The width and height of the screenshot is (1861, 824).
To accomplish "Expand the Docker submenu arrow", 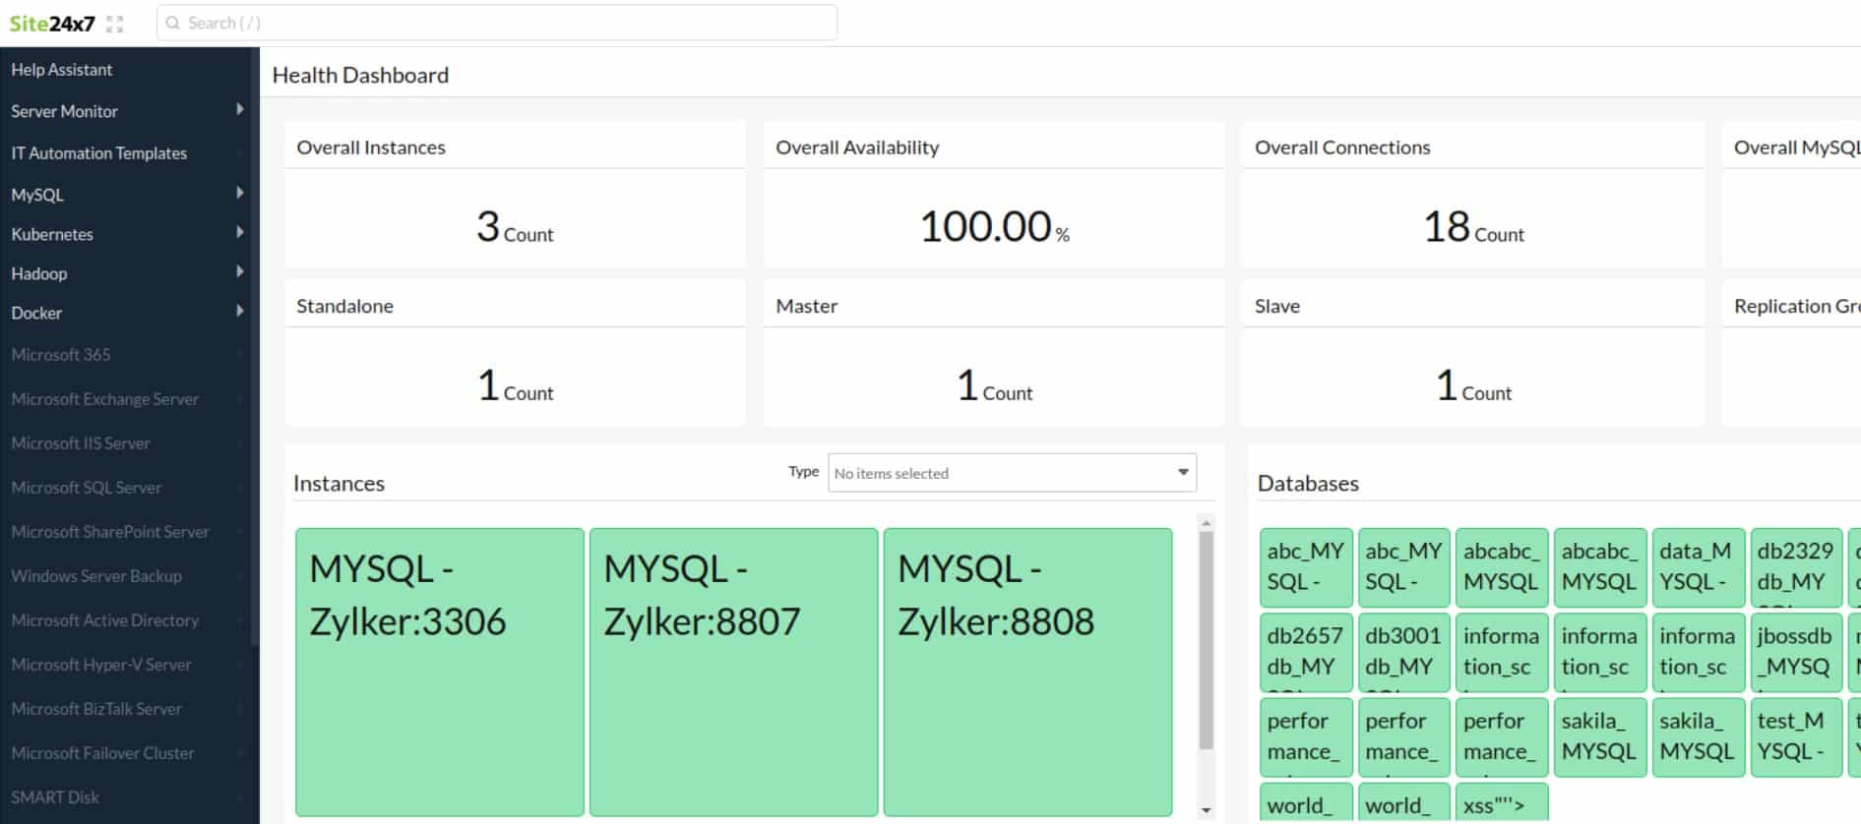I will (239, 311).
